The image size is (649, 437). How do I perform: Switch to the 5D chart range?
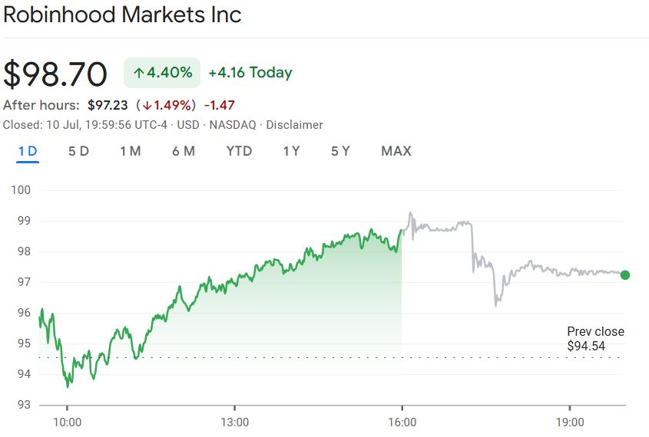[x=78, y=151]
